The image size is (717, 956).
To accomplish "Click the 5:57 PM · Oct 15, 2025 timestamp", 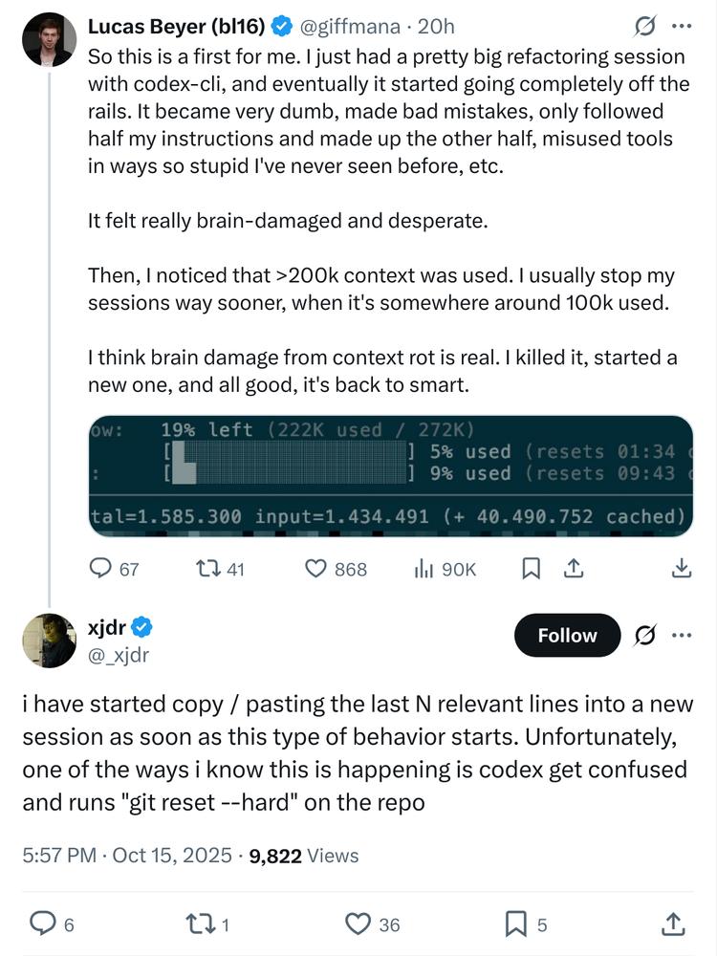I will (x=127, y=856).
